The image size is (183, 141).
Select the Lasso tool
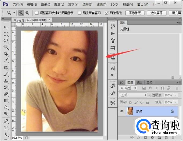pyautogui.click(x=6, y=41)
